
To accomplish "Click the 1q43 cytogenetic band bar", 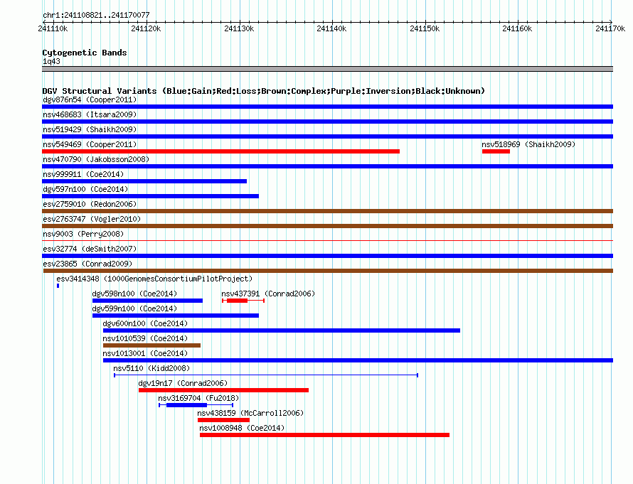I will (327, 69).
